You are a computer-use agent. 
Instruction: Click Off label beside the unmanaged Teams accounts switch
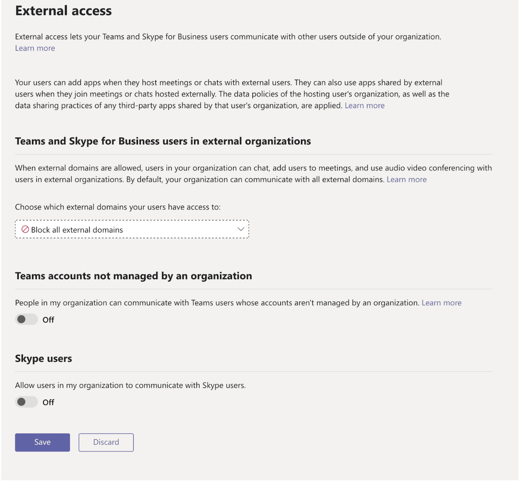[x=49, y=320]
